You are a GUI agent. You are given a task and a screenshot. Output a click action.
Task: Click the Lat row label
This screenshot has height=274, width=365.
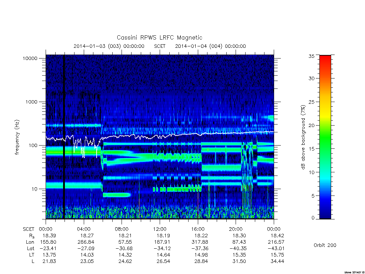[31, 248]
